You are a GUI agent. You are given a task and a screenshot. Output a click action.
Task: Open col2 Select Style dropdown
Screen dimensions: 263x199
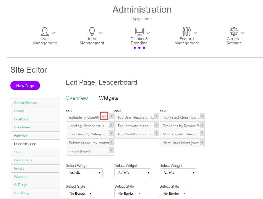(x=128, y=194)
